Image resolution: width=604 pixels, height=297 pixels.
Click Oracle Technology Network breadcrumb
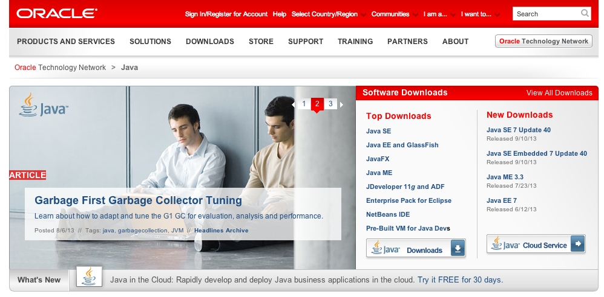(x=60, y=68)
